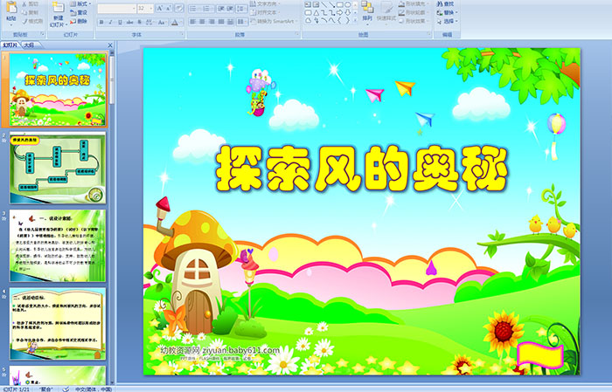The width and height of the screenshot is (612, 392).
Task: Click Reset (重设) slide button
Action: click(79, 12)
